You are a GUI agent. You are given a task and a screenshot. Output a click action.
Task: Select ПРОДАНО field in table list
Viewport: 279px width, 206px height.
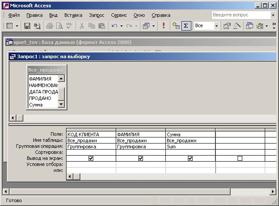[x=43, y=98]
